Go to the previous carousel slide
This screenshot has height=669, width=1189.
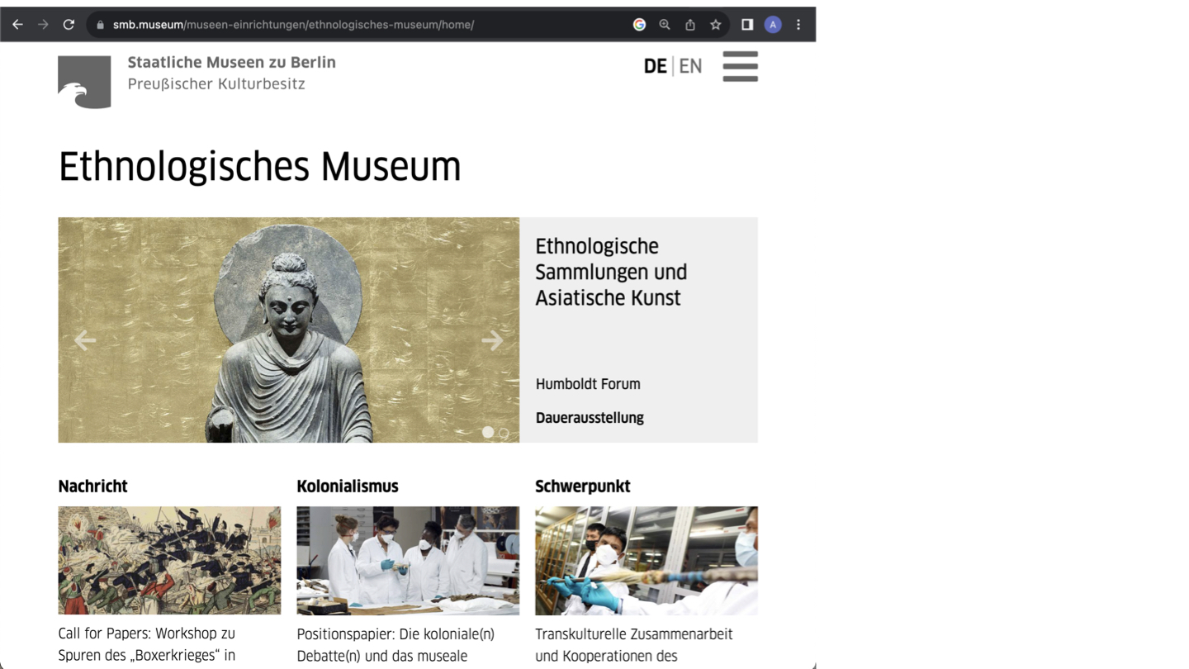point(85,340)
